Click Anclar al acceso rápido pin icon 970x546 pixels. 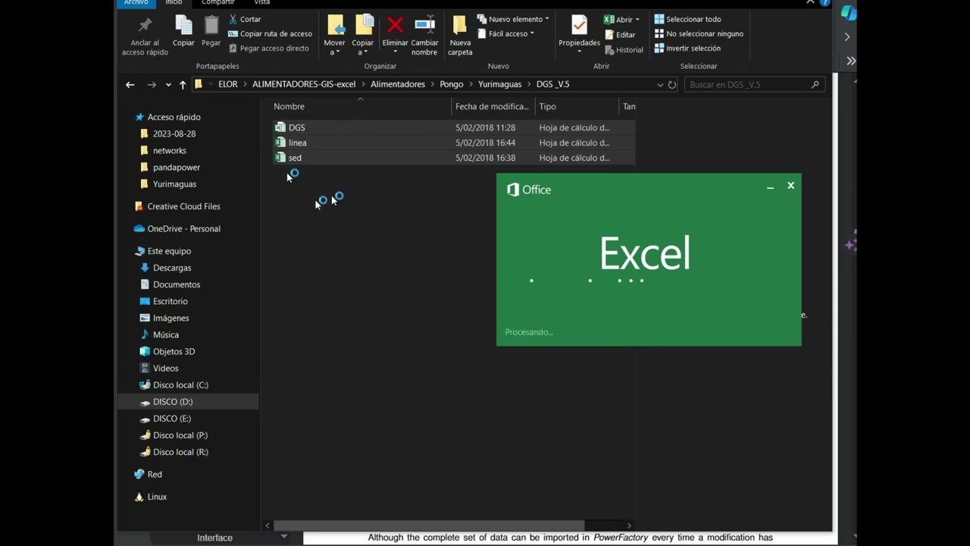pyautogui.click(x=145, y=27)
